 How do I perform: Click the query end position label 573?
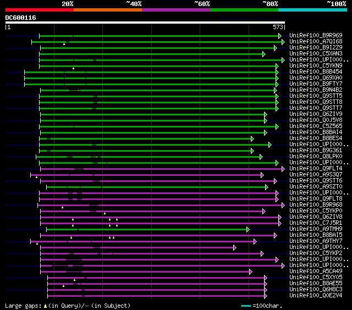278,27
